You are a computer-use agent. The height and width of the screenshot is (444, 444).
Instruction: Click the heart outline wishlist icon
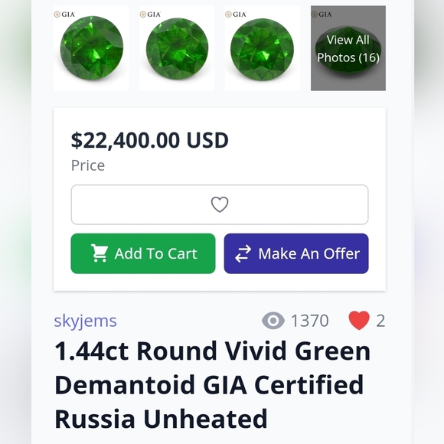point(220,204)
